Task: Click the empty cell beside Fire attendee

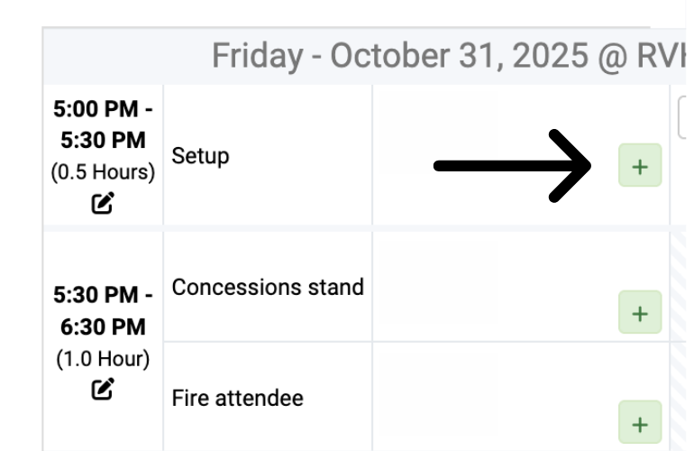Action: tap(487, 397)
